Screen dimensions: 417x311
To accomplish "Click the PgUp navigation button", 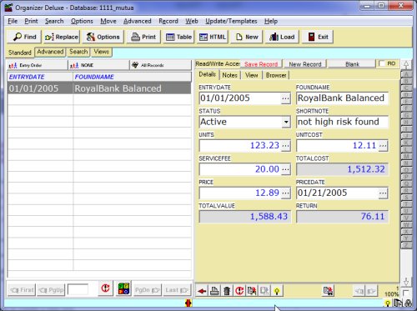I will pyautogui.click(x=51, y=290).
